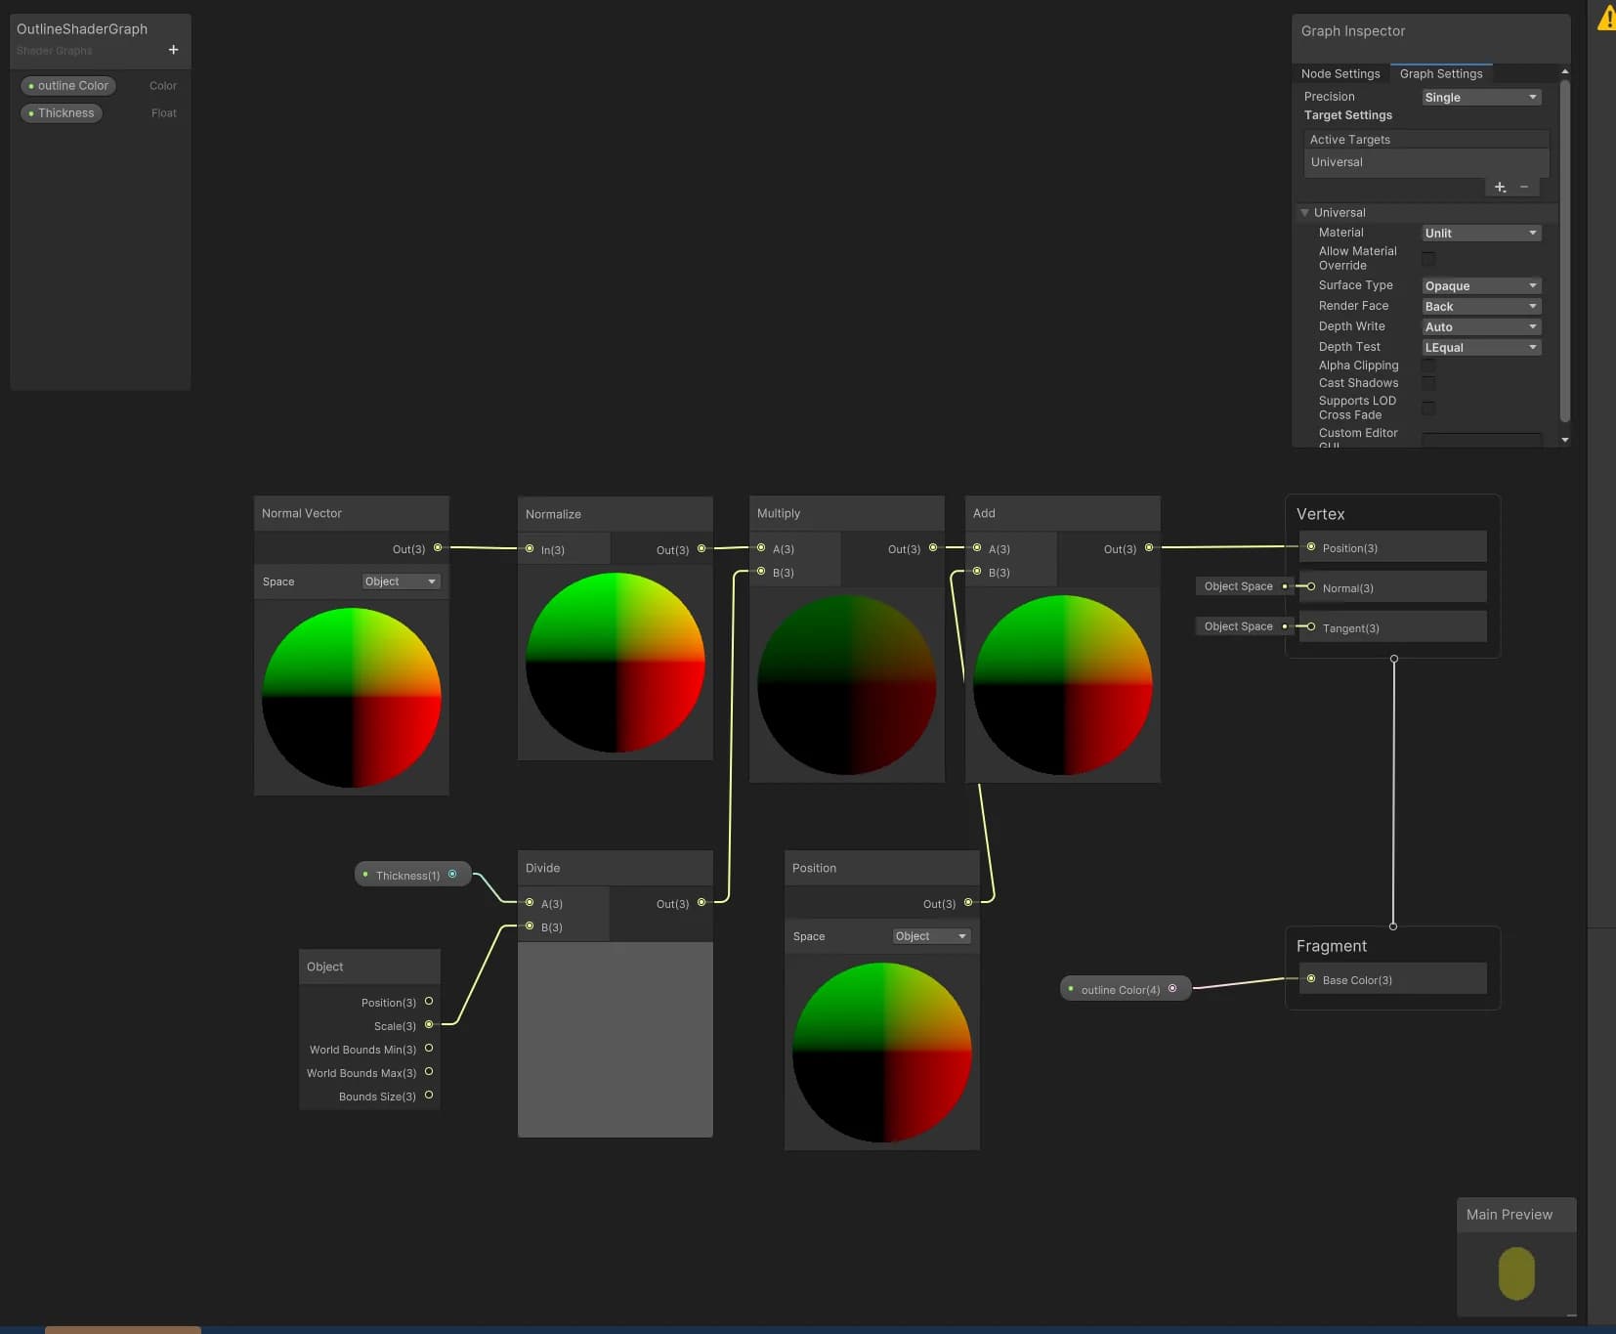Screen dimensions: 1616x1334
Task: Open the Surface Type dropdown
Action: [1481, 285]
